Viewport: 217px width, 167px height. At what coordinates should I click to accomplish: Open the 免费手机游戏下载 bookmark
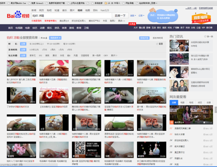click(x=55, y=3)
